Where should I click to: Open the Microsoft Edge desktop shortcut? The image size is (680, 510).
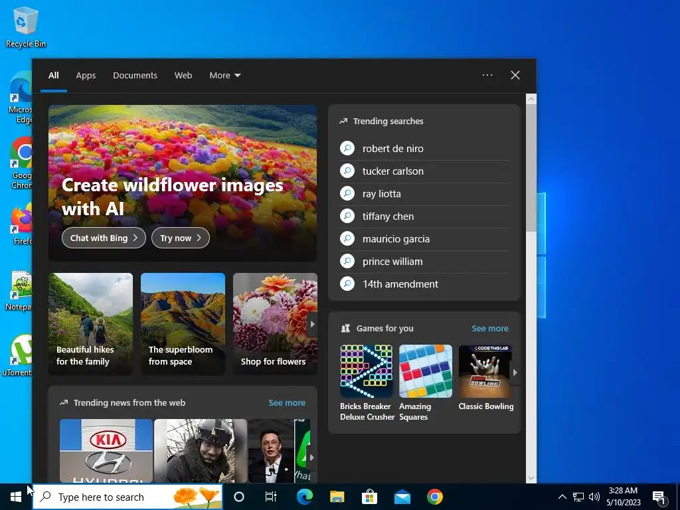(x=21, y=98)
